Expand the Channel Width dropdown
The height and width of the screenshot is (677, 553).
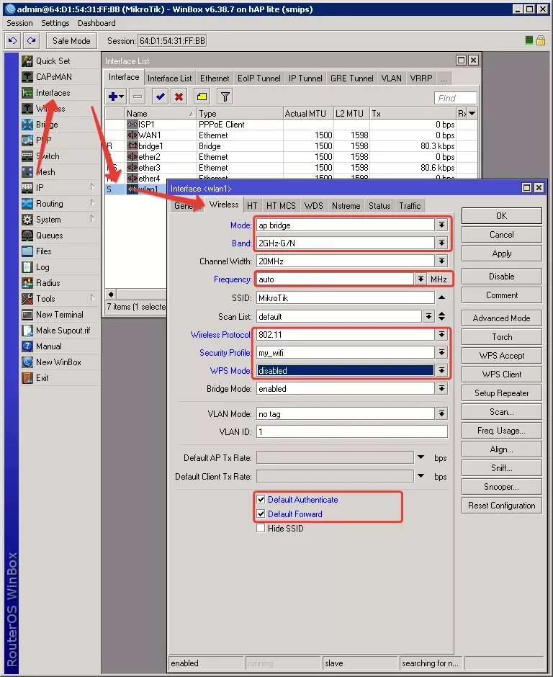point(441,261)
